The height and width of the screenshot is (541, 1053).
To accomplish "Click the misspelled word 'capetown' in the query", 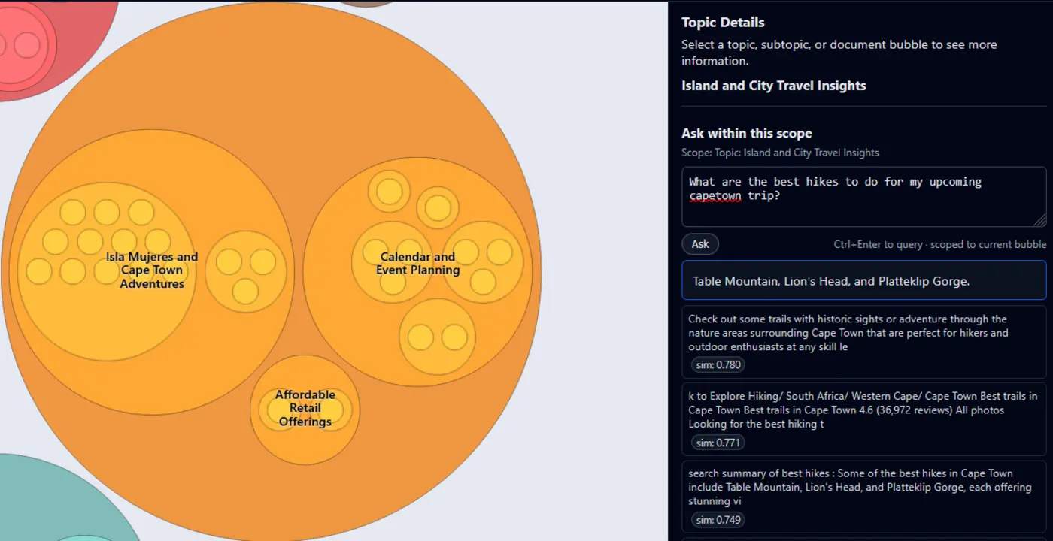I will (x=715, y=196).
